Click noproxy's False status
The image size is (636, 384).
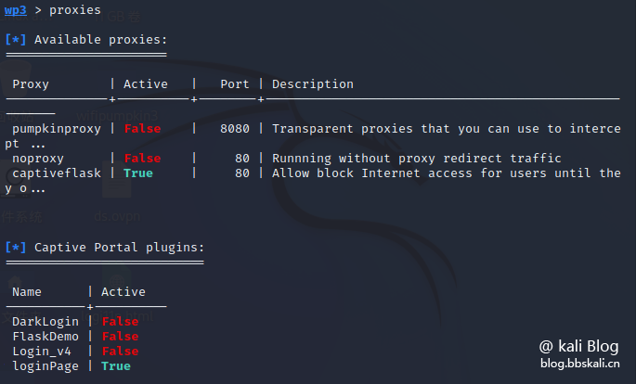pyautogui.click(x=142, y=159)
